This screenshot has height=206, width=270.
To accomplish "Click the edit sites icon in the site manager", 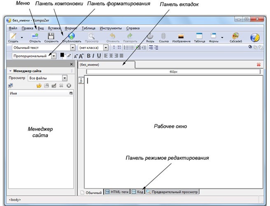I will coord(11,86).
